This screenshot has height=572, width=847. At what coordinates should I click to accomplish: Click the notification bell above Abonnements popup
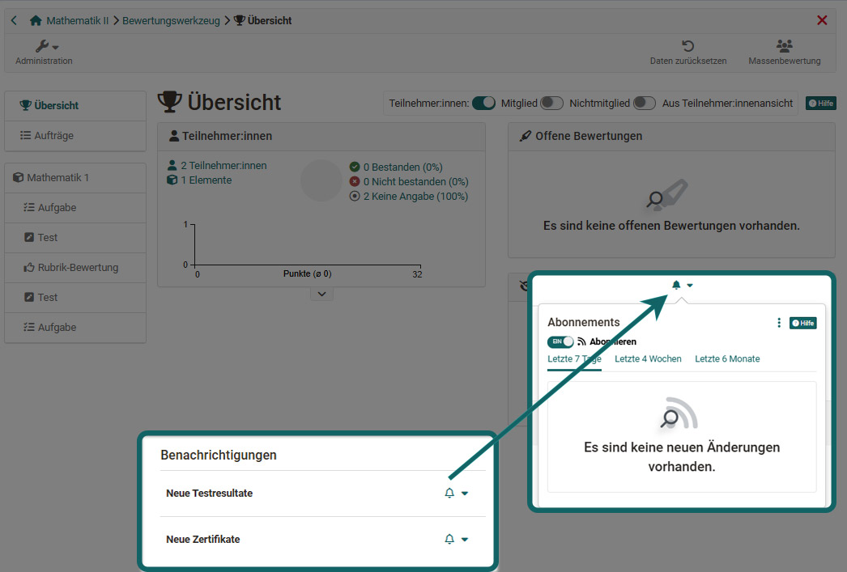click(675, 285)
